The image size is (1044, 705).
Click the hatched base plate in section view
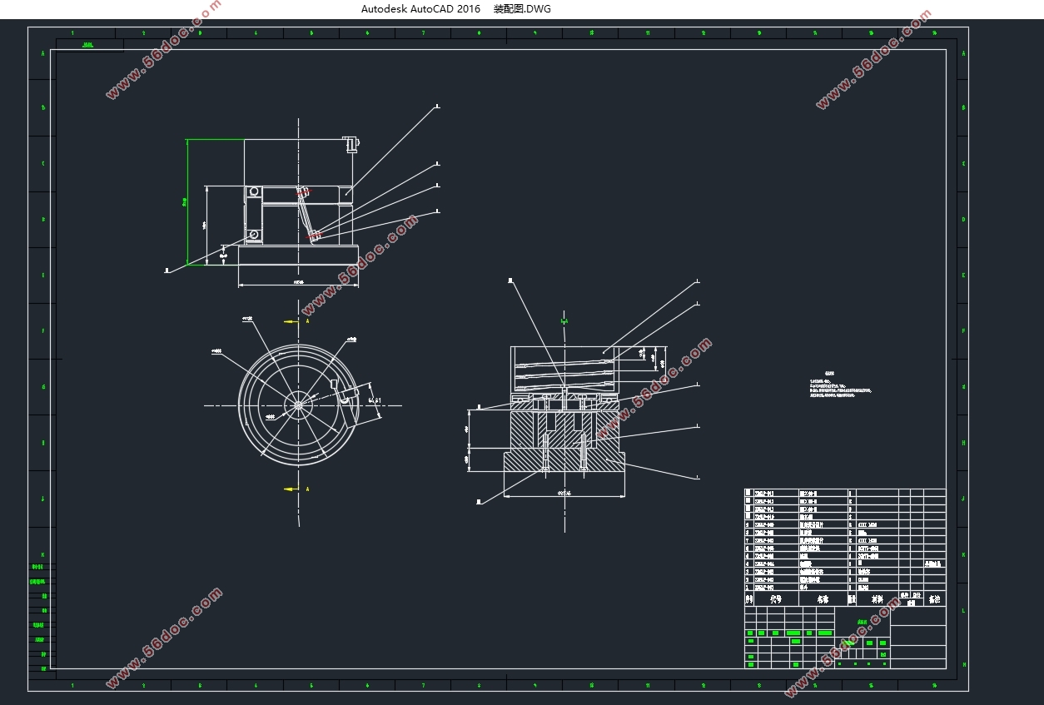pyautogui.click(x=564, y=462)
